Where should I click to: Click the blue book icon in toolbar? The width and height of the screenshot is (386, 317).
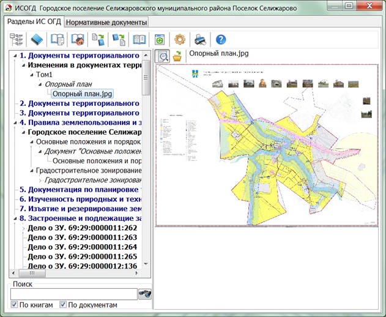[37, 40]
